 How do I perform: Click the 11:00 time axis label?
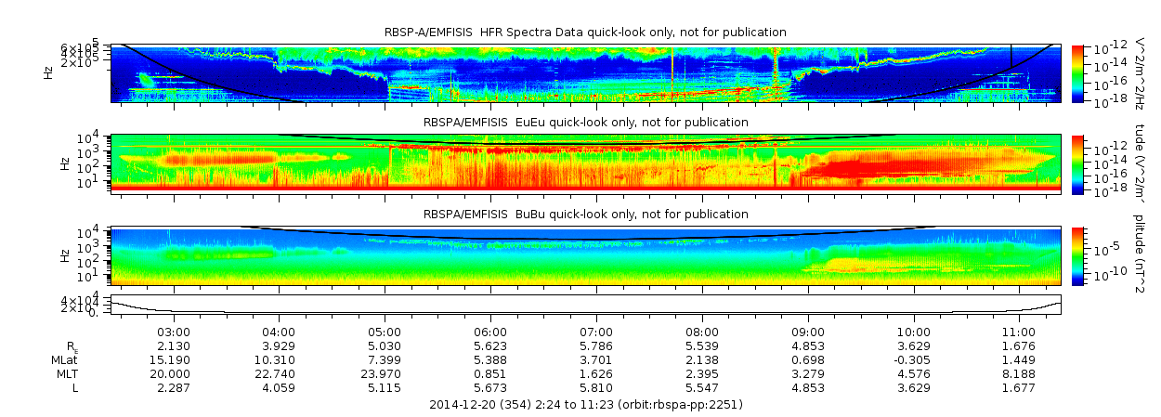[x=1019, y=332]
